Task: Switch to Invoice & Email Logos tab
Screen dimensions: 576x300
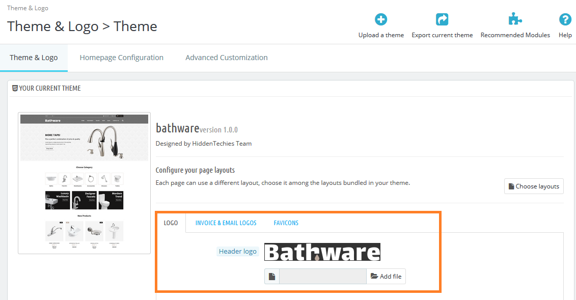Action: [x=226, y=223]
